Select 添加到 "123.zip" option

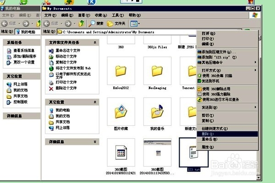pyautogui.click(x=227, y=57)
